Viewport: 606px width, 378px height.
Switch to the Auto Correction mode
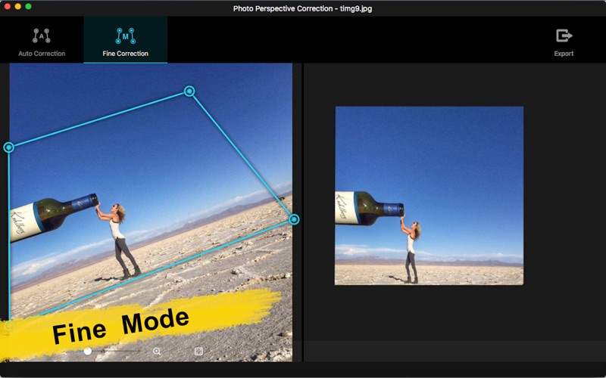click(42, 42)
